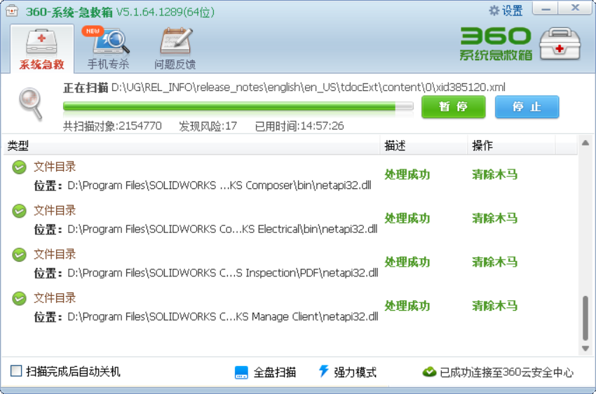Click 清除木马 in the Inspection row

click(x=494, y=262)
